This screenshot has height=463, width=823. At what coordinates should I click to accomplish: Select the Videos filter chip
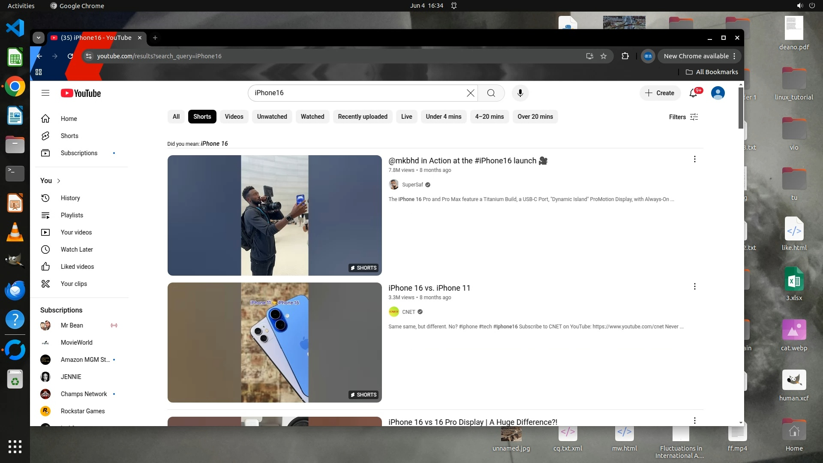(234, 117)
